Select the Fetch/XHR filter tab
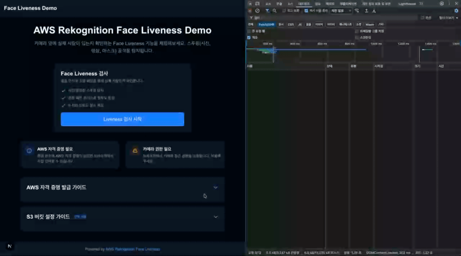461x256 pixels. [x=267, y=24]
